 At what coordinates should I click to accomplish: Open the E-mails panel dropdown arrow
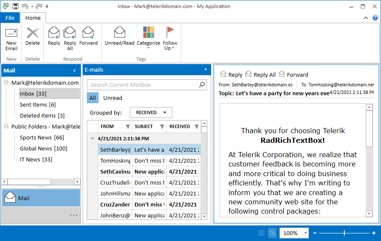(x=206, y=70)
